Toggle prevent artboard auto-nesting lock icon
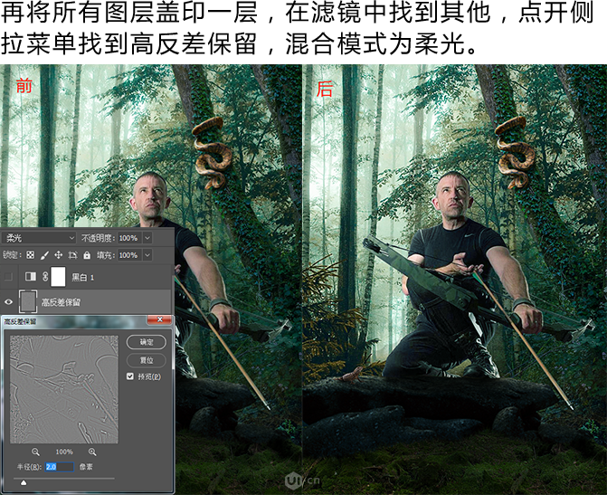Screen dimensions: 607x495 [x=72, y=255]
